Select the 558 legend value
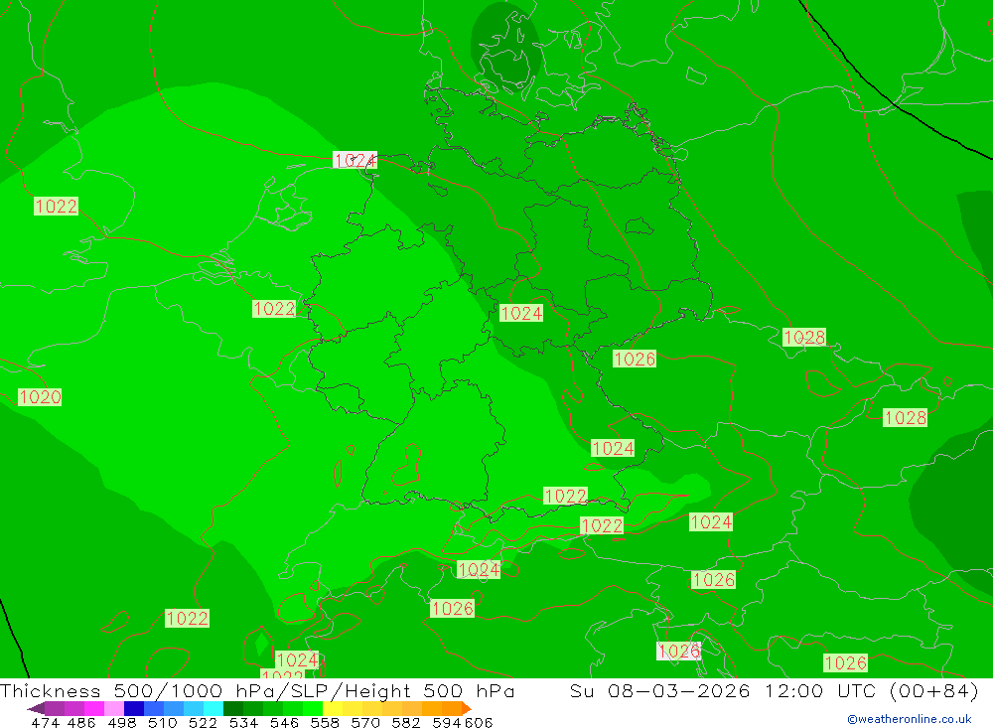Screen dimensions: 993x728 pyautogui.click(x=325, y=722)
